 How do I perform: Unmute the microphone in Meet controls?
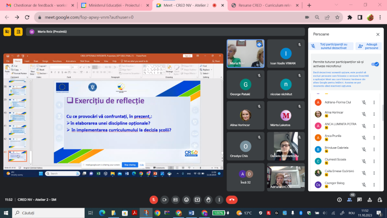click(154, 200)
